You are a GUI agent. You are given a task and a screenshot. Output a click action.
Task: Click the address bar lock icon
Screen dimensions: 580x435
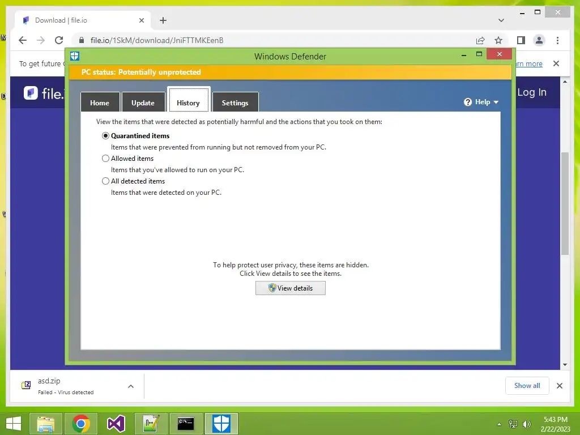[82, 40]
